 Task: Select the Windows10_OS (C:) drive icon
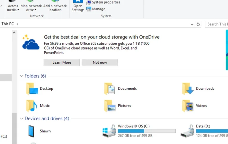pyautogui.click(x=109, y=131)
